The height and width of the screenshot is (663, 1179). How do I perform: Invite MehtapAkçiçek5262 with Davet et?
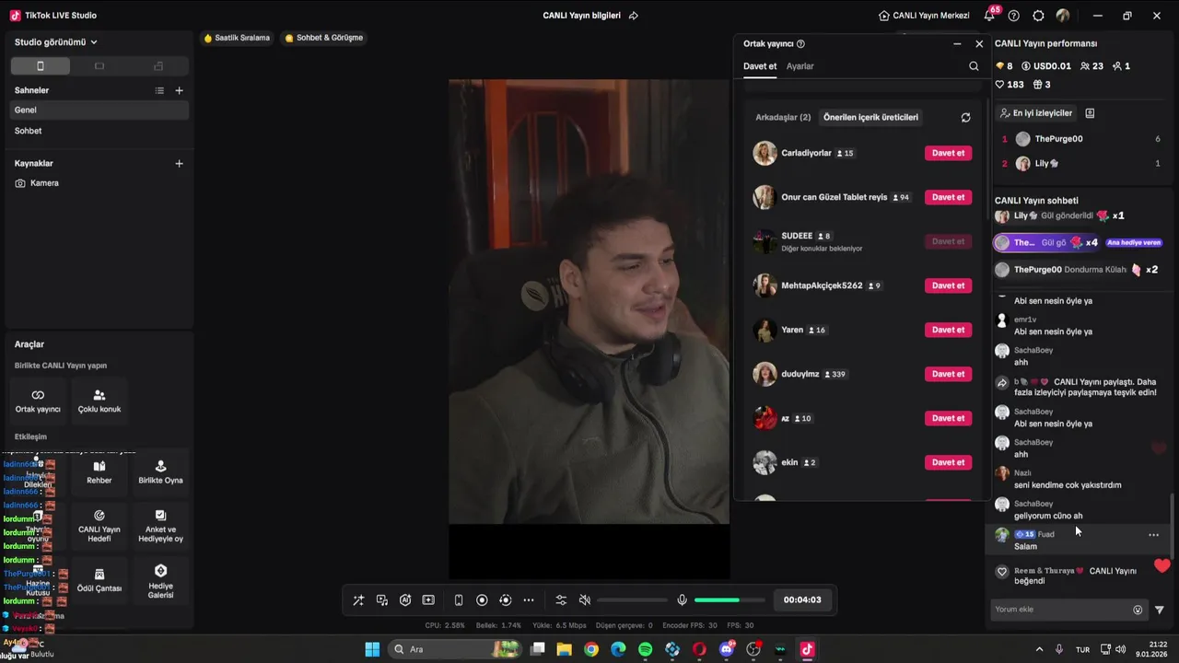948,285
